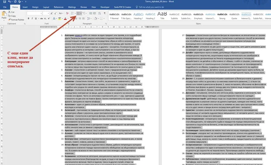Apply borders to the selection

[x=101, y=18]
